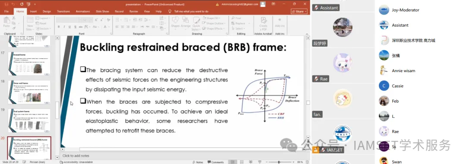Open the Share dropdown button
The height and width of the screenshot is (164, 466).
tap(299, 11)
